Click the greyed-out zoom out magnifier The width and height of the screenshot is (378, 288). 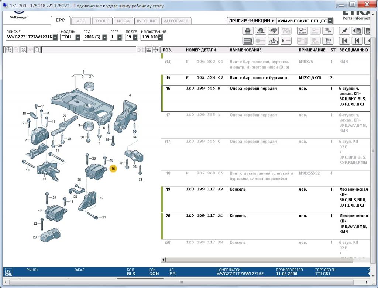point(16,50)
